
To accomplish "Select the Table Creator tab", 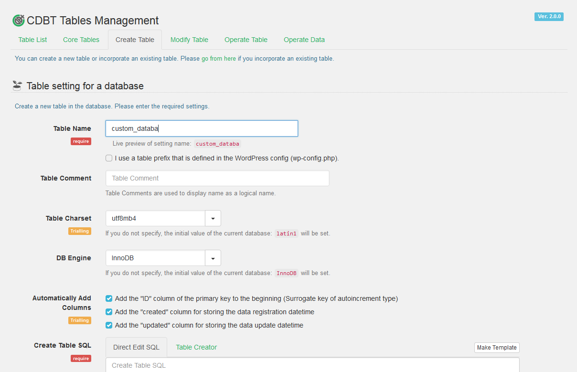I will point(196,347).
